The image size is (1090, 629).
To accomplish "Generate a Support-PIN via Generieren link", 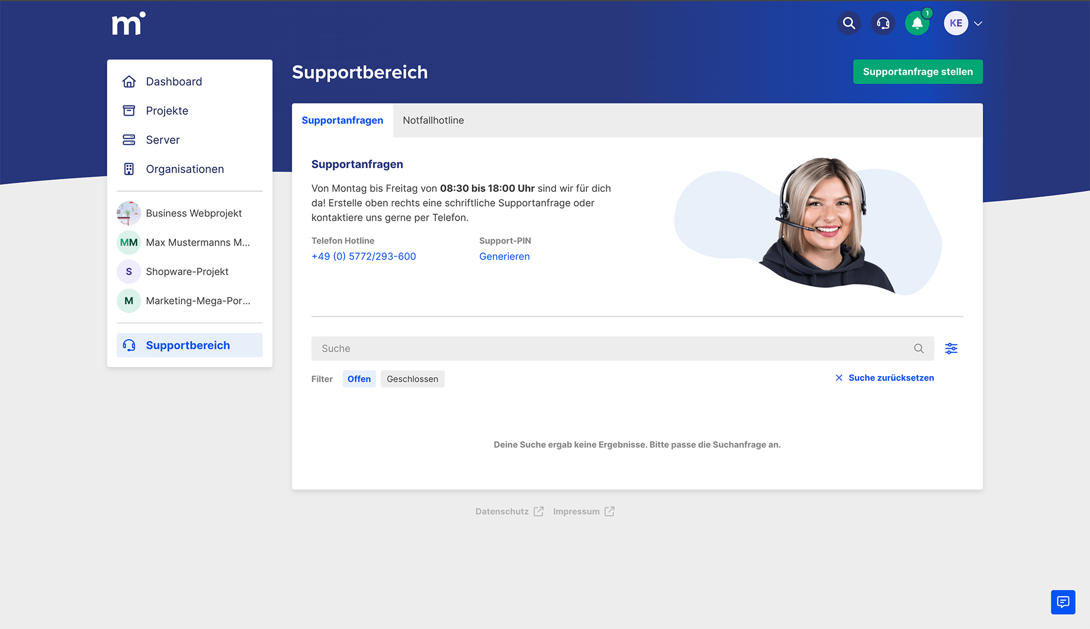I will click(x=504, y=256).
